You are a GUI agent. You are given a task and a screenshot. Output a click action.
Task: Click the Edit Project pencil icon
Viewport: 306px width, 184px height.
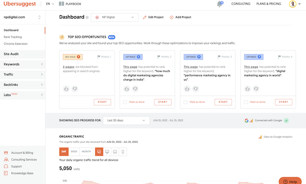click(x=145, y=17)
